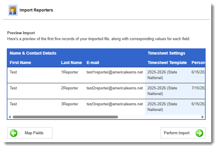This screenshot has height=149, width=218.
Task: Click the green right arrow icon
Action: coord(200,133)
